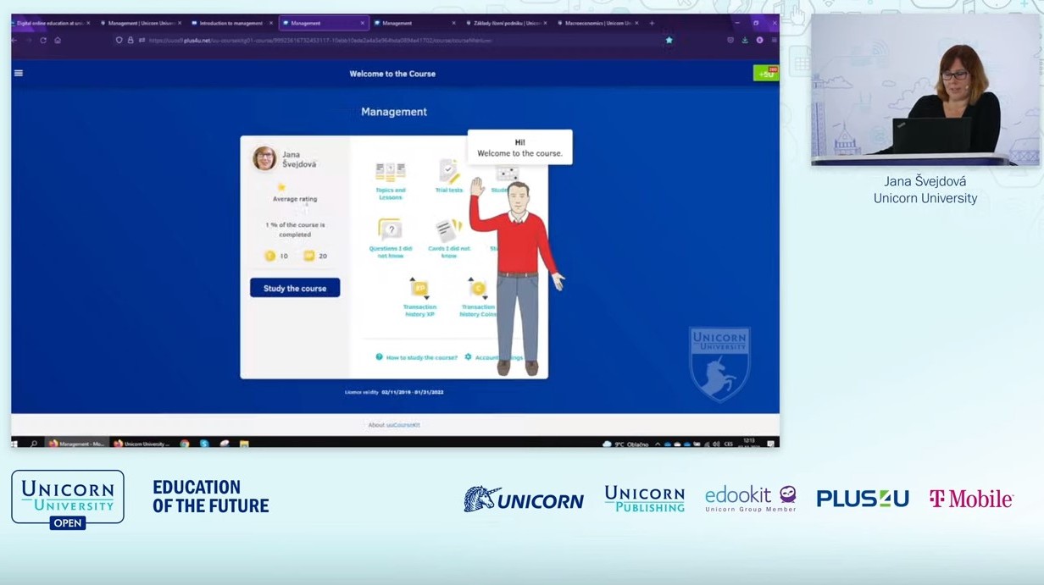This screenshot has height=585, width=1044.
Task: Click the browser back arrow
Action: [14, 40]
